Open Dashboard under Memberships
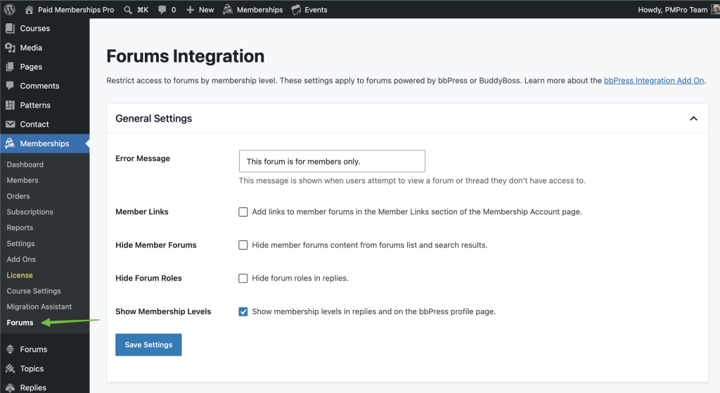Viewport: 720px width, 393px height. pyautogui.click(x=25, y=165)
